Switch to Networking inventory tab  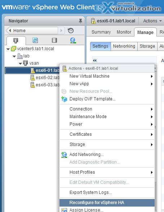[x=73, y=40]
